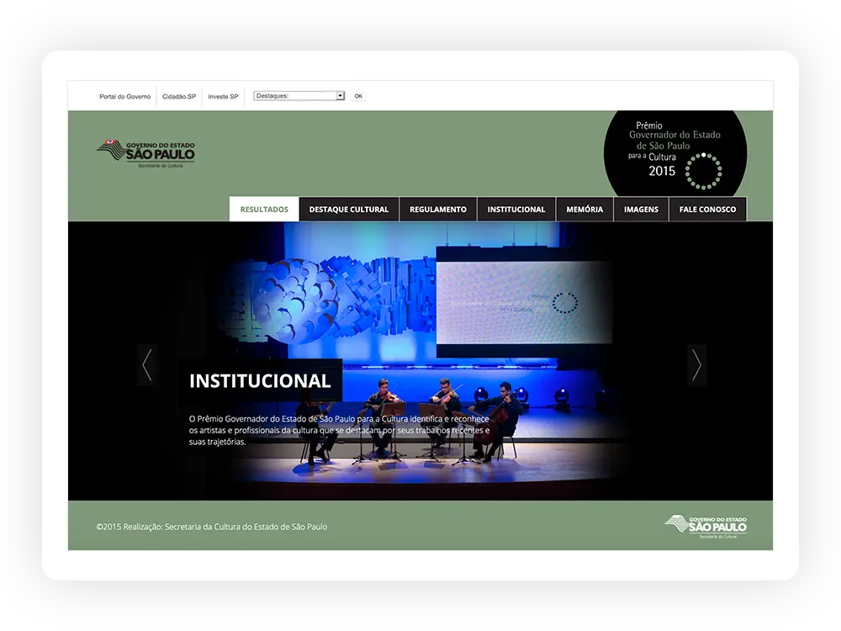Screen dimensions: 841x631
Task: Switch to the RESULTADOS tab
Action: [x=263, y=209]
